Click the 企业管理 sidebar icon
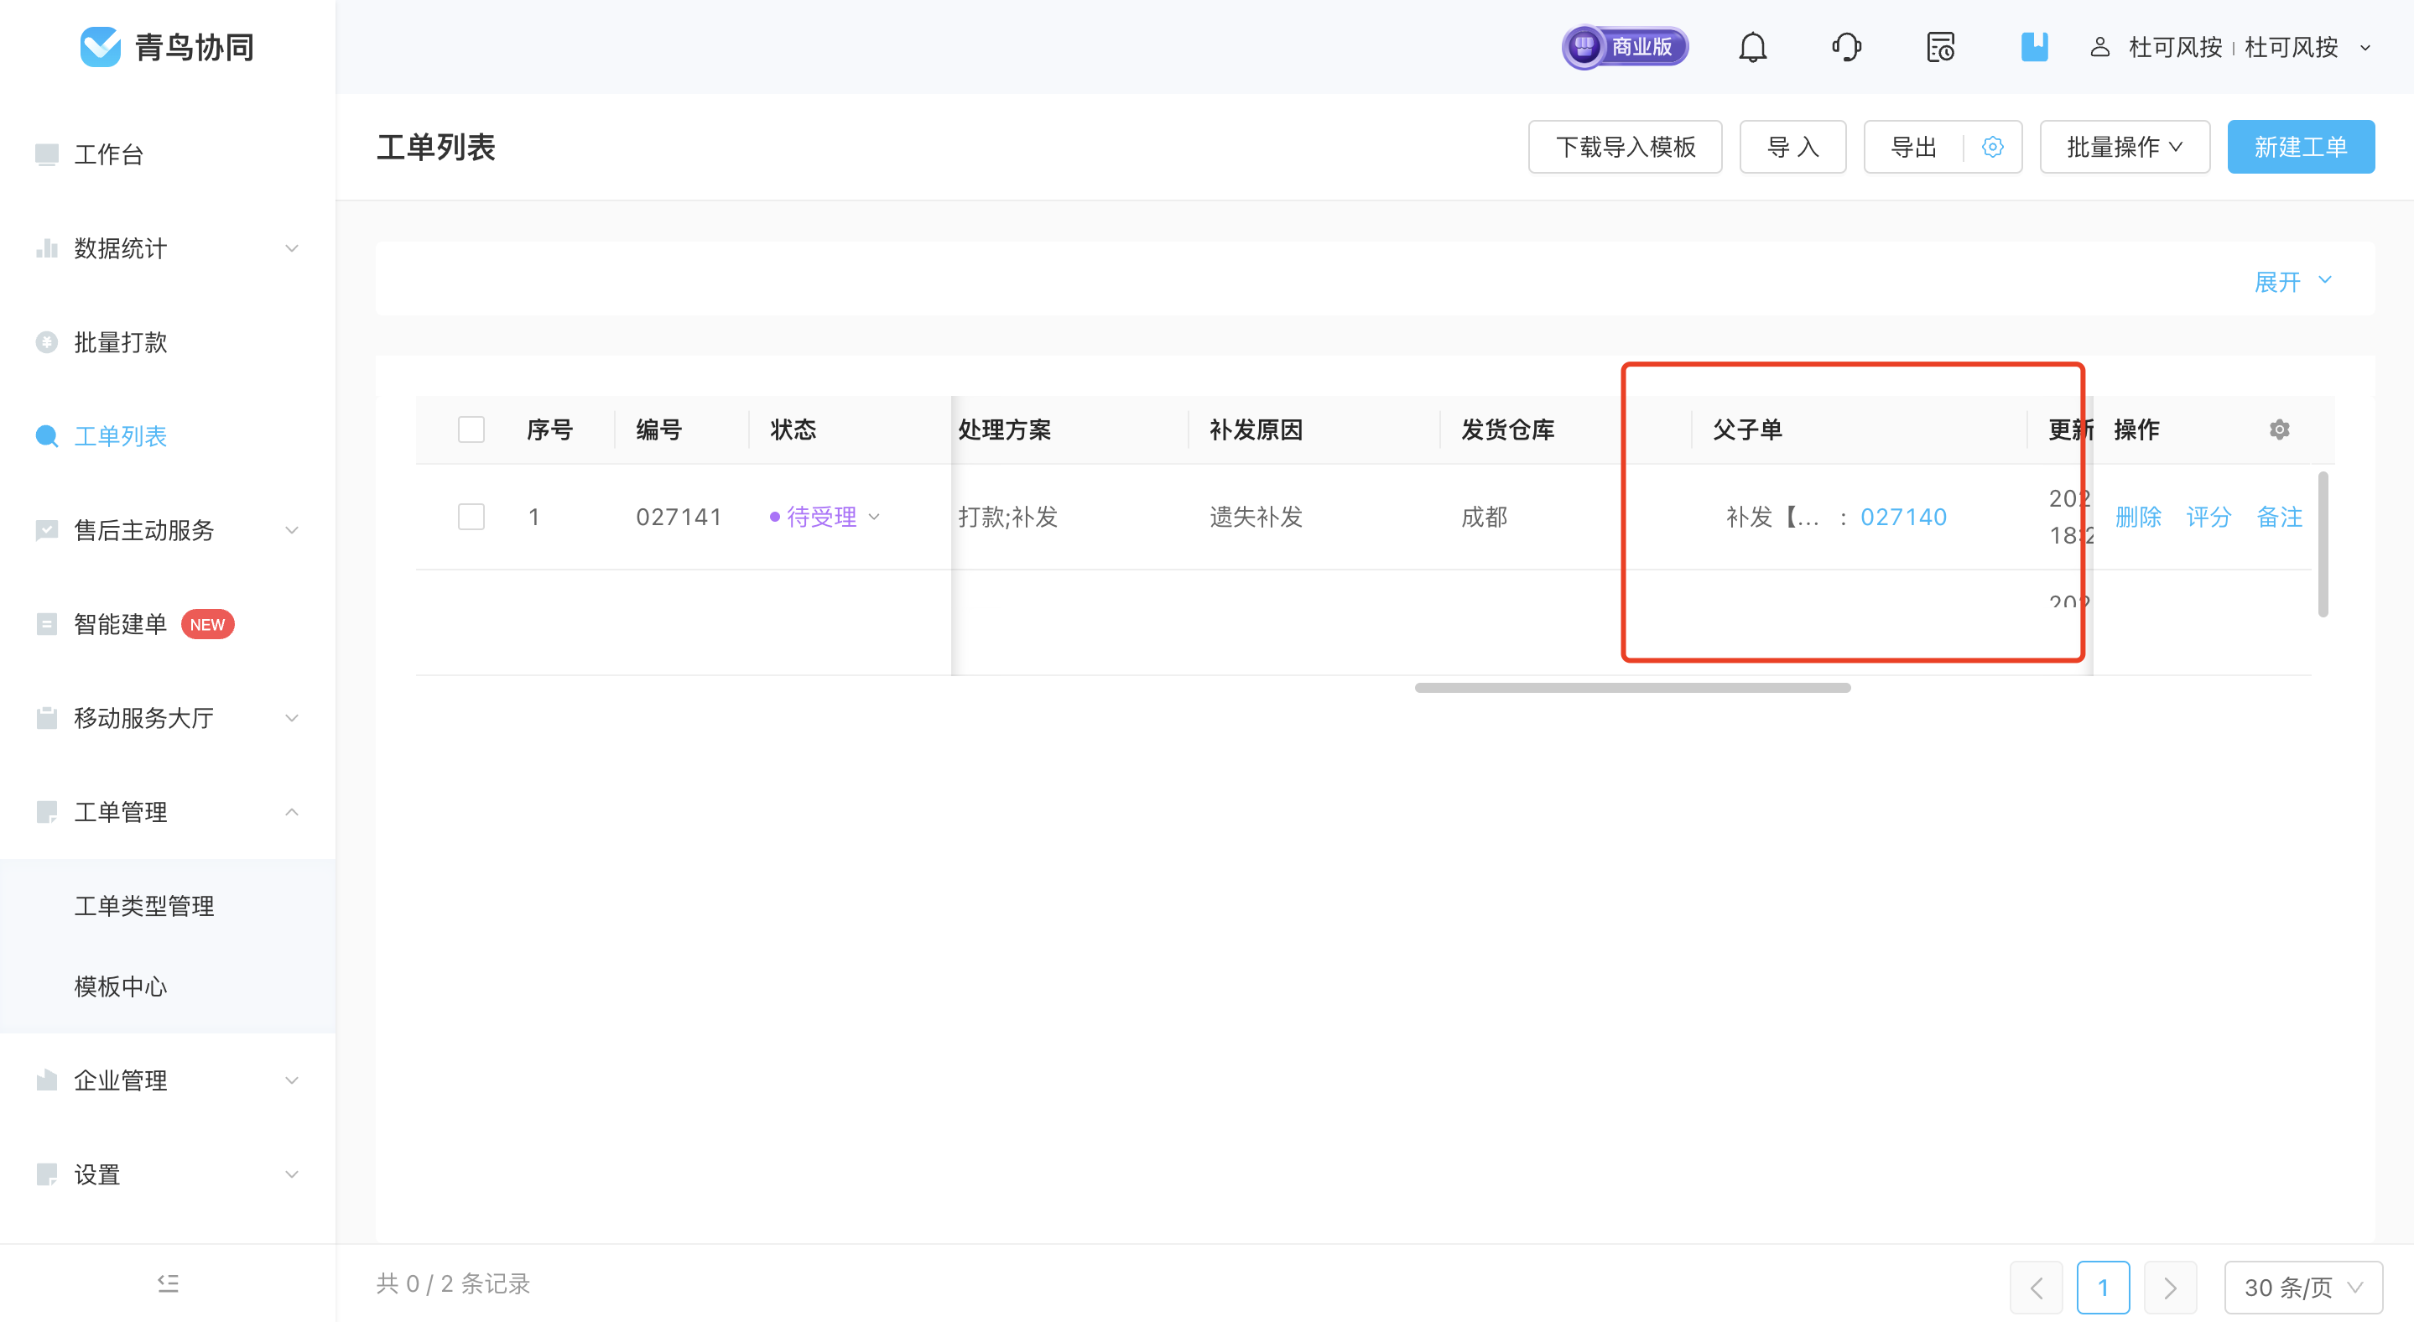 click(47, 1080)
